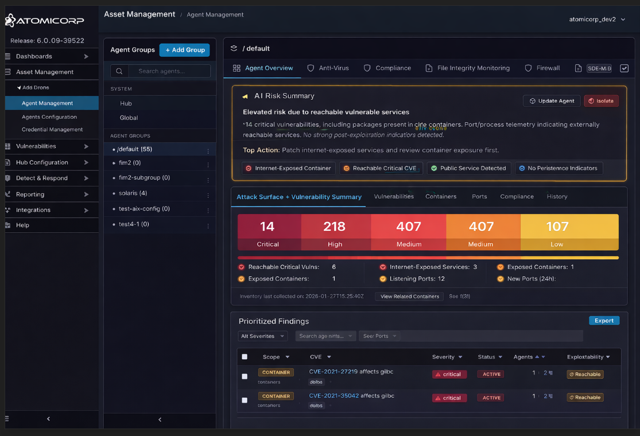Image resolution: width=640 pixels, height=436 pixels.
Task: Click the search magnifier icon in Agent Groups
Action: (x=119, y=71)
